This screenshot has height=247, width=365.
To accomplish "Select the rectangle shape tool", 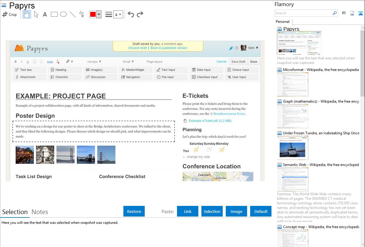I will coord(54,14).
